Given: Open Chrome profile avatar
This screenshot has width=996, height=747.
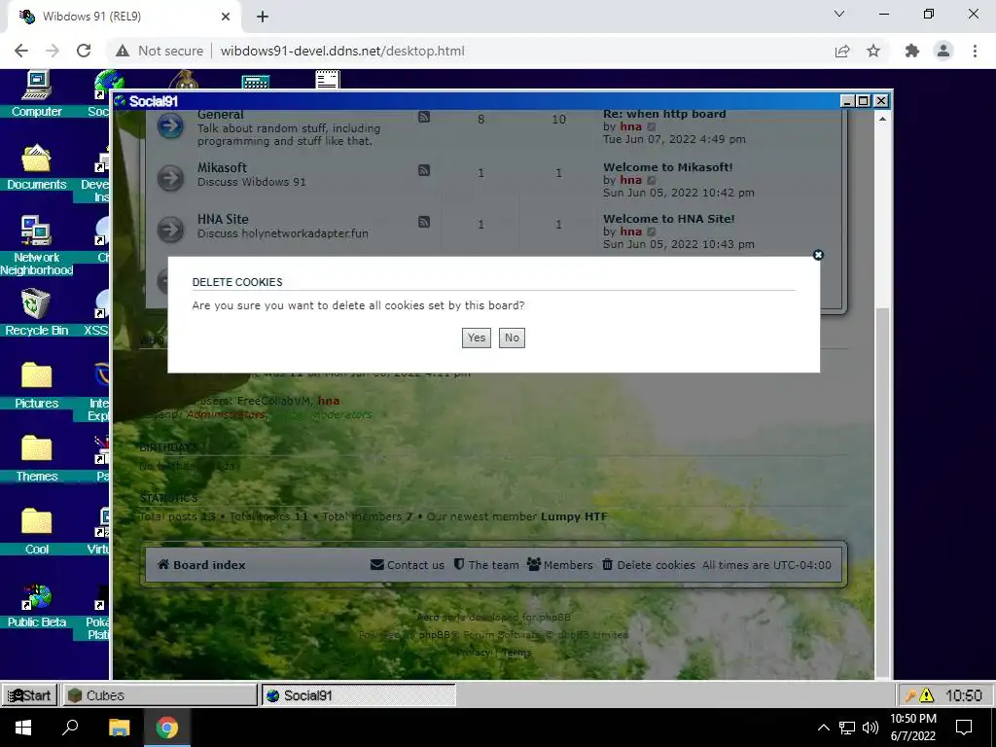Looking at the screenshot, I should click(943, 51).
